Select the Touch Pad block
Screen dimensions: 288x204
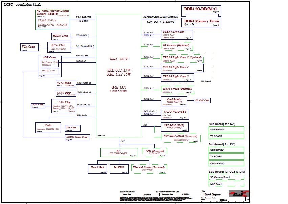click(x=97, y=169)
